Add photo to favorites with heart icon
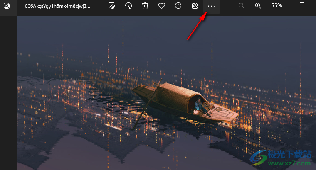This screenshot has width=316, height=170. coord(162,6)
